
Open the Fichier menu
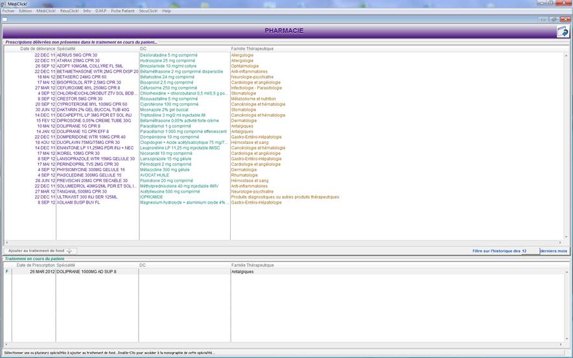pos(8,11)
